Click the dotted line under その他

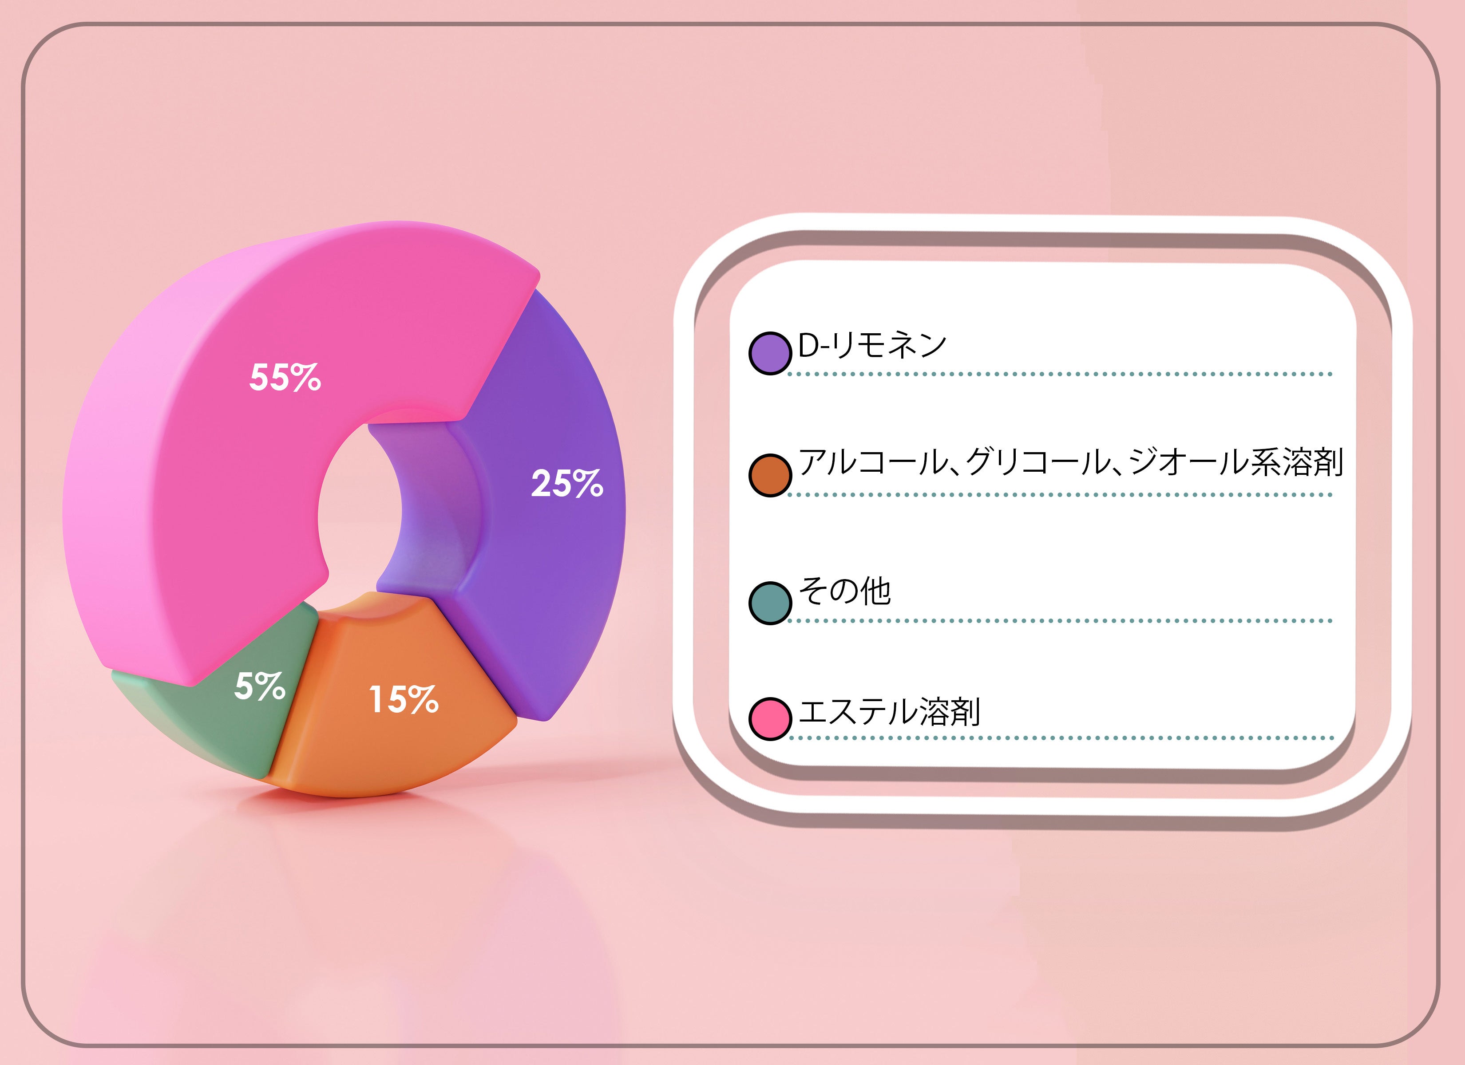pyautogui.click(x=1059, y=621)
